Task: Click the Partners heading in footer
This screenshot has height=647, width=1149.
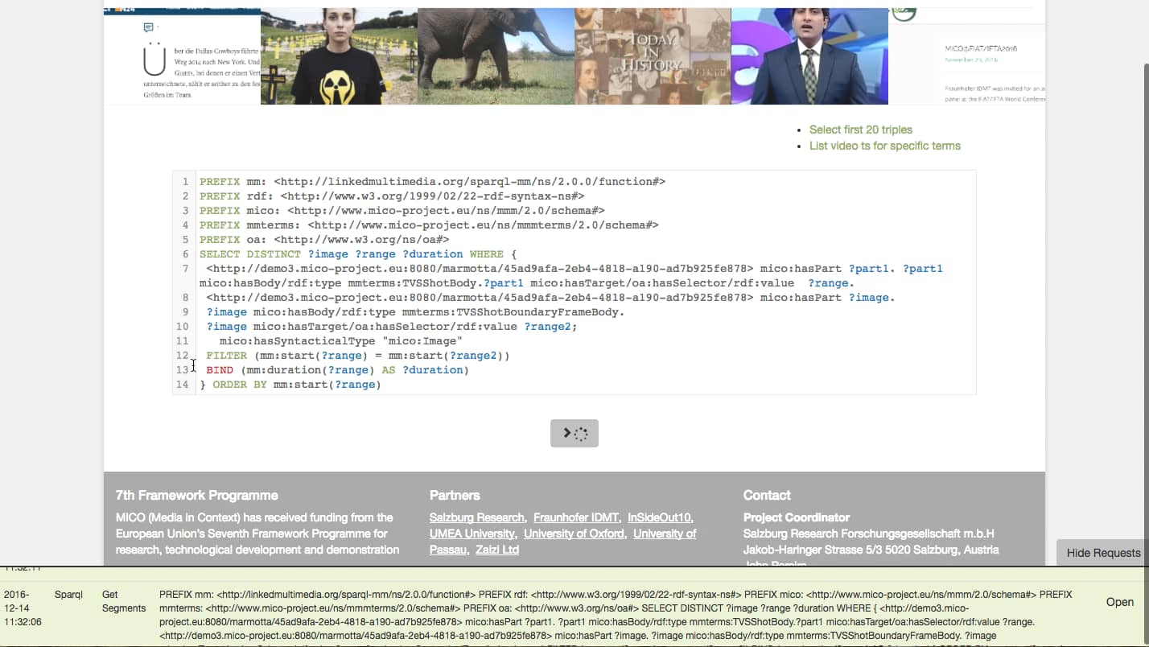Action: [455, 495]
